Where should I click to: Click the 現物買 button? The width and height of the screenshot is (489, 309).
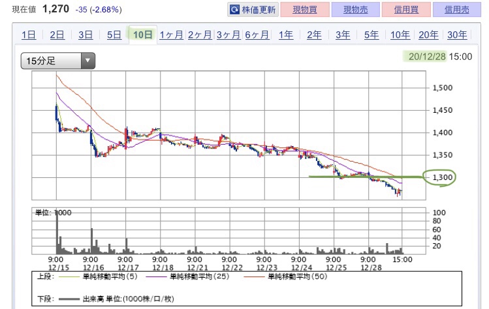[x=305, y=10]
